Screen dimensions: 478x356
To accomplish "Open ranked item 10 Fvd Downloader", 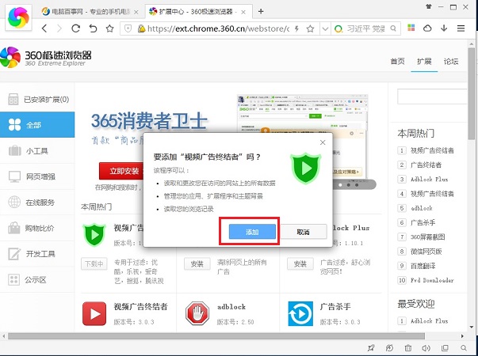I will point(432,280).
